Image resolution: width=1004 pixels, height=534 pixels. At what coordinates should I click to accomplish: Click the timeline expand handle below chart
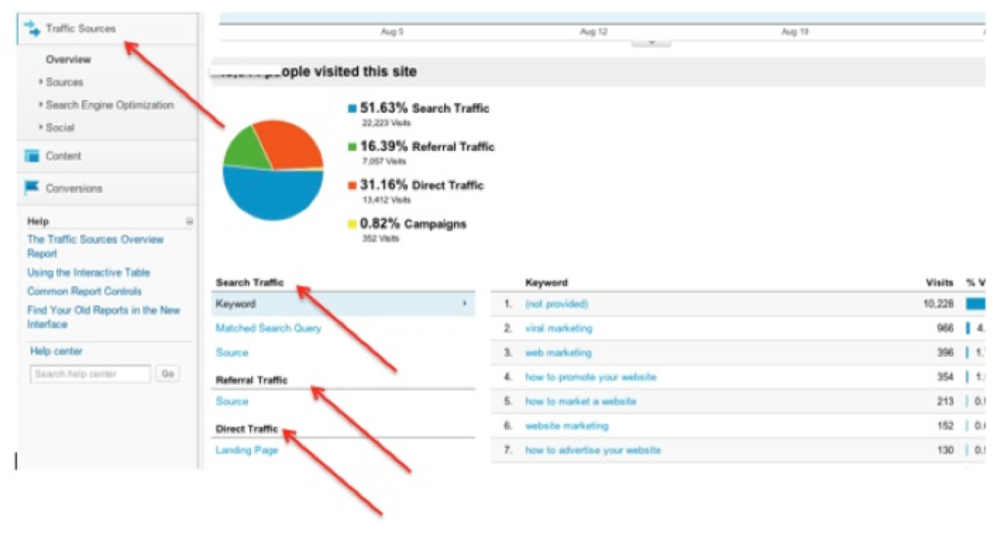pyautogui.click(x=651, y=43)
